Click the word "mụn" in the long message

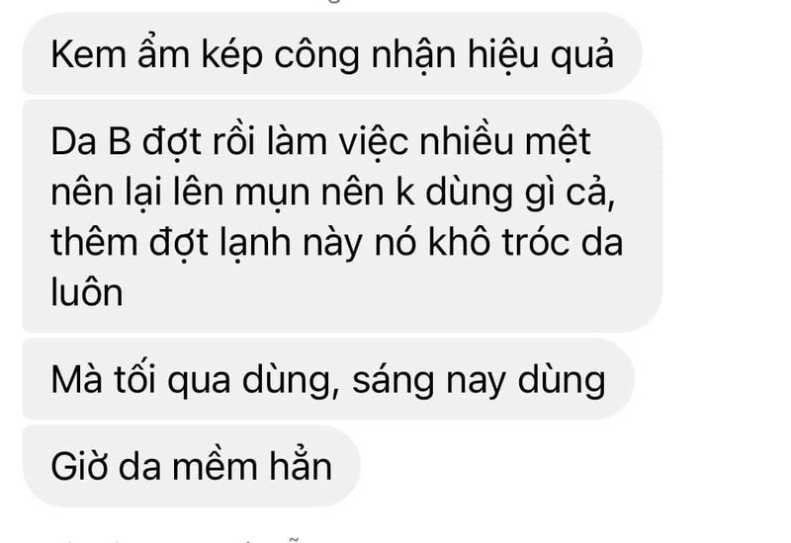click(x=272, y=194)
